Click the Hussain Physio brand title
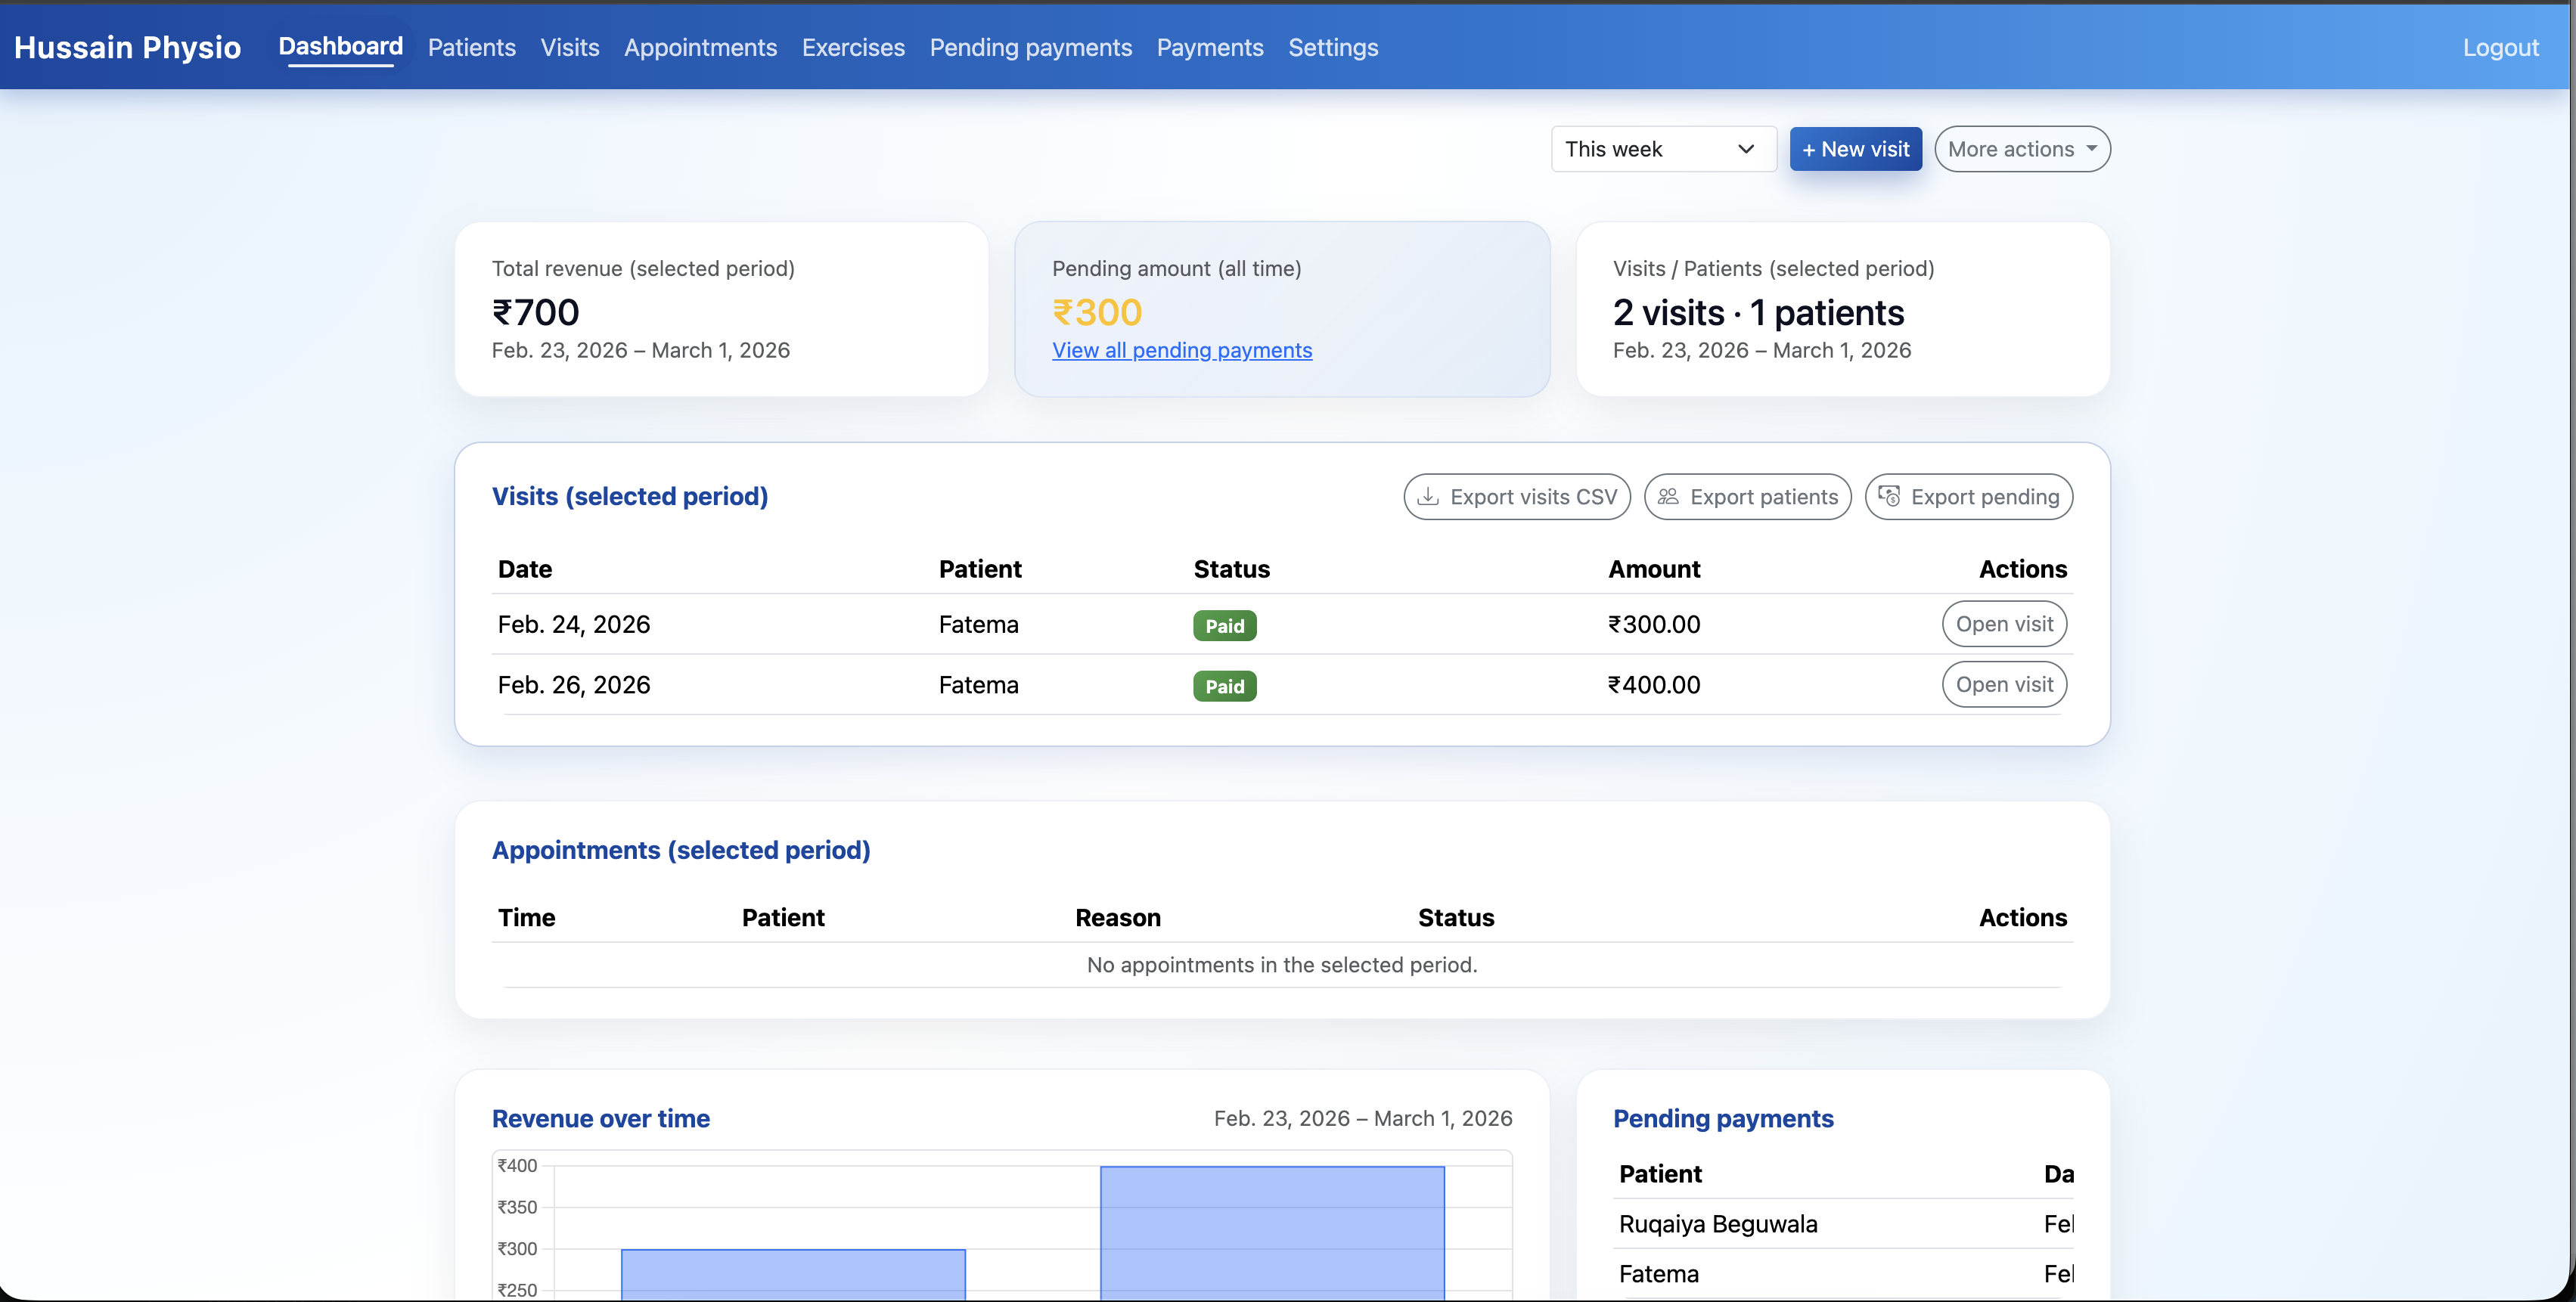Image resolution: width=2576 pixels, height=1302 pixels. tap(127, 47)
